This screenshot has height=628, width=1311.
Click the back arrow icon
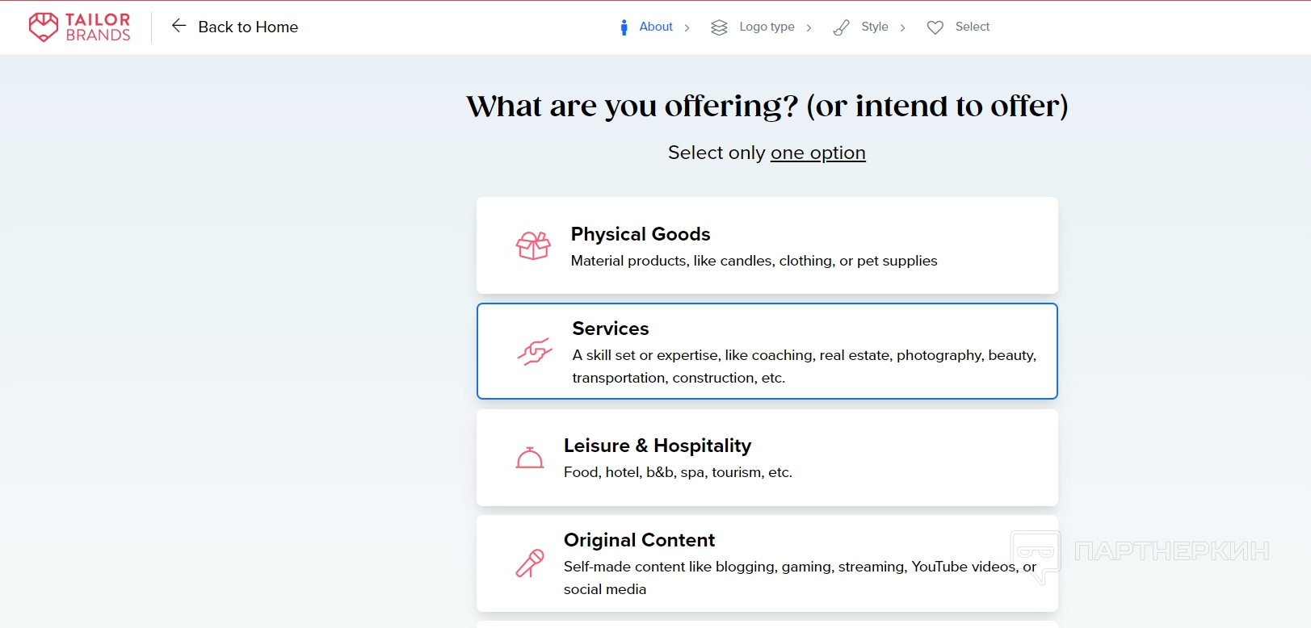(179, 26)
